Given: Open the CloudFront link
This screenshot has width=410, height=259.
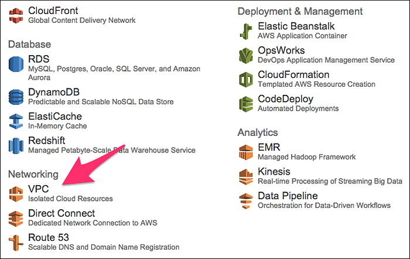Looking at the screenshot, I should click(53, 11).
